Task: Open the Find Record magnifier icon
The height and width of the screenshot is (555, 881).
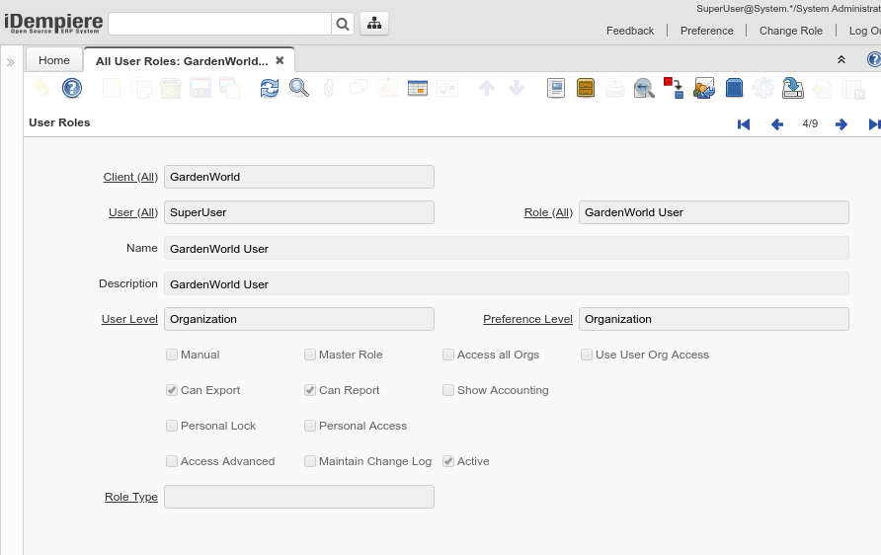Action: click(x=299, y=89)
